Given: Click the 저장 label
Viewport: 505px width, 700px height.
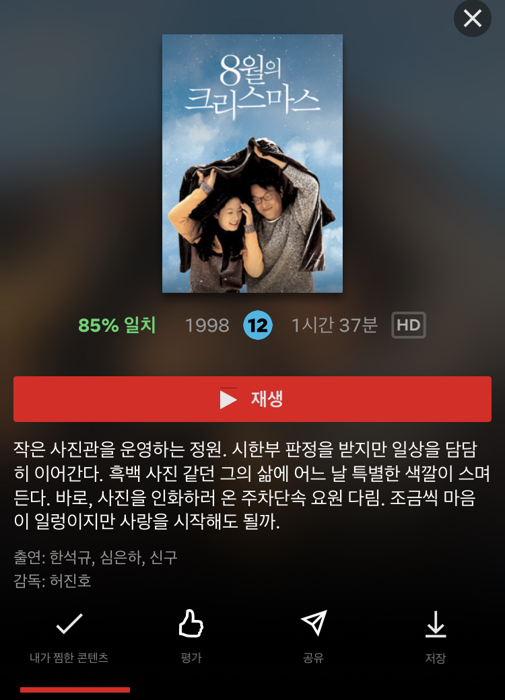Looking at the screenshot, I should coord(436,658).
